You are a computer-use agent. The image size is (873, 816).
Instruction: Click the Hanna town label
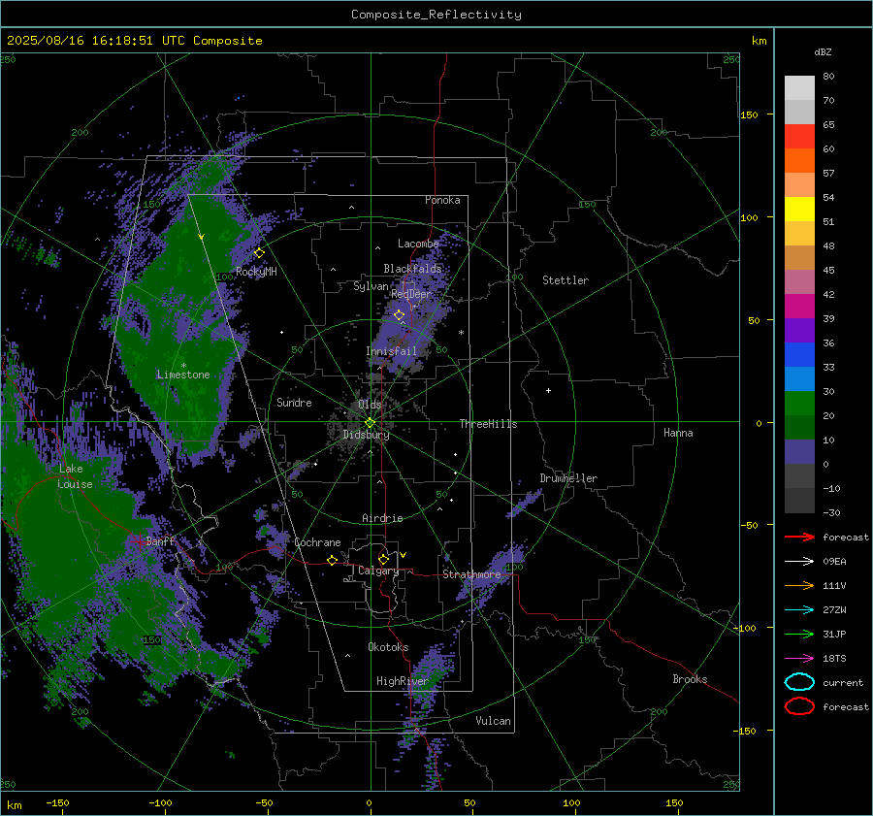tap(678, 433)
